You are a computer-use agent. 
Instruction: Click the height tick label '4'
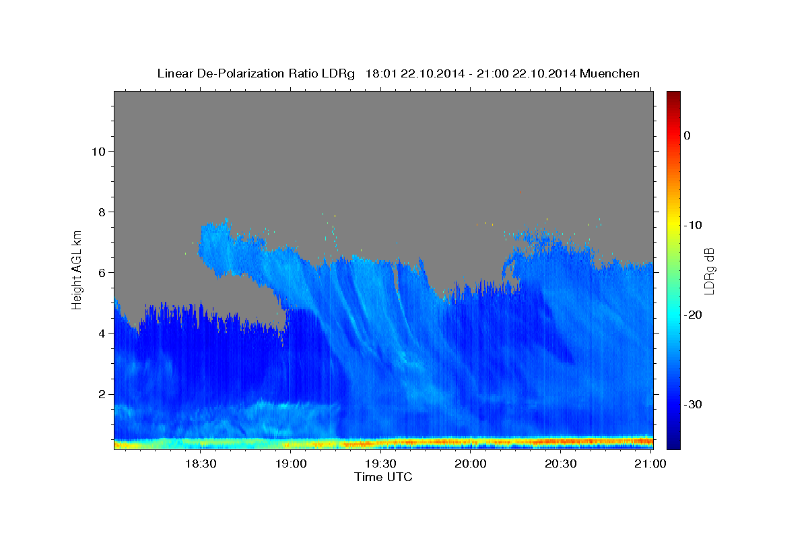[x=101, y=334]
